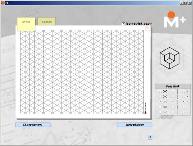
Task: Select the thickest cross line radio option
Action: point(160,91)
